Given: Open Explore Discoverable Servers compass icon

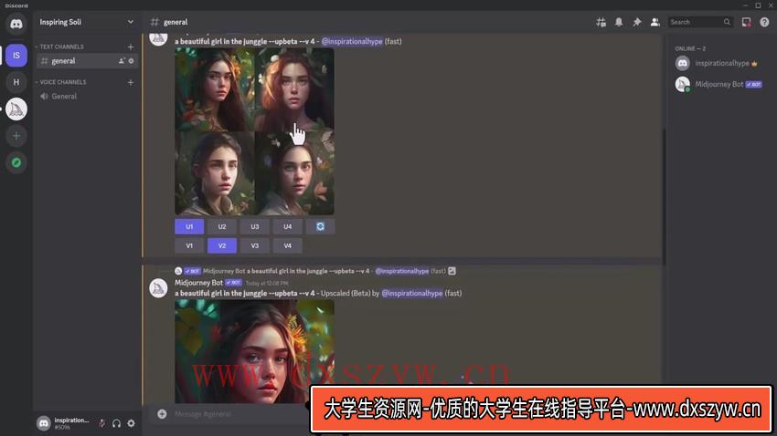Looking at the screenshot, I should (16, 162).
